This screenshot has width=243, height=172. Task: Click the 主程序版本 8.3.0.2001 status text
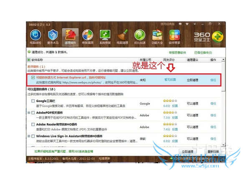click(43, 159)
